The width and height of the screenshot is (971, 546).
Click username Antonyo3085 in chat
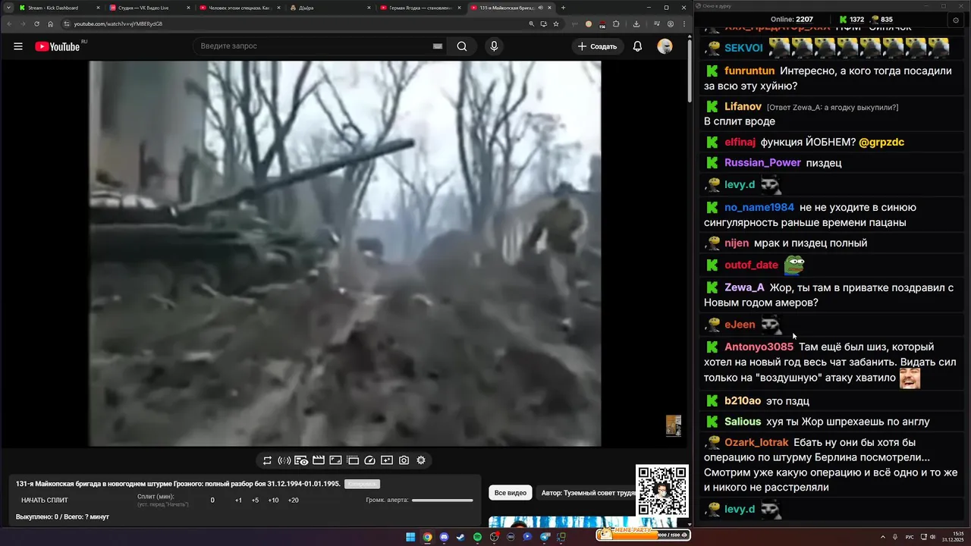tap(759, 347)
